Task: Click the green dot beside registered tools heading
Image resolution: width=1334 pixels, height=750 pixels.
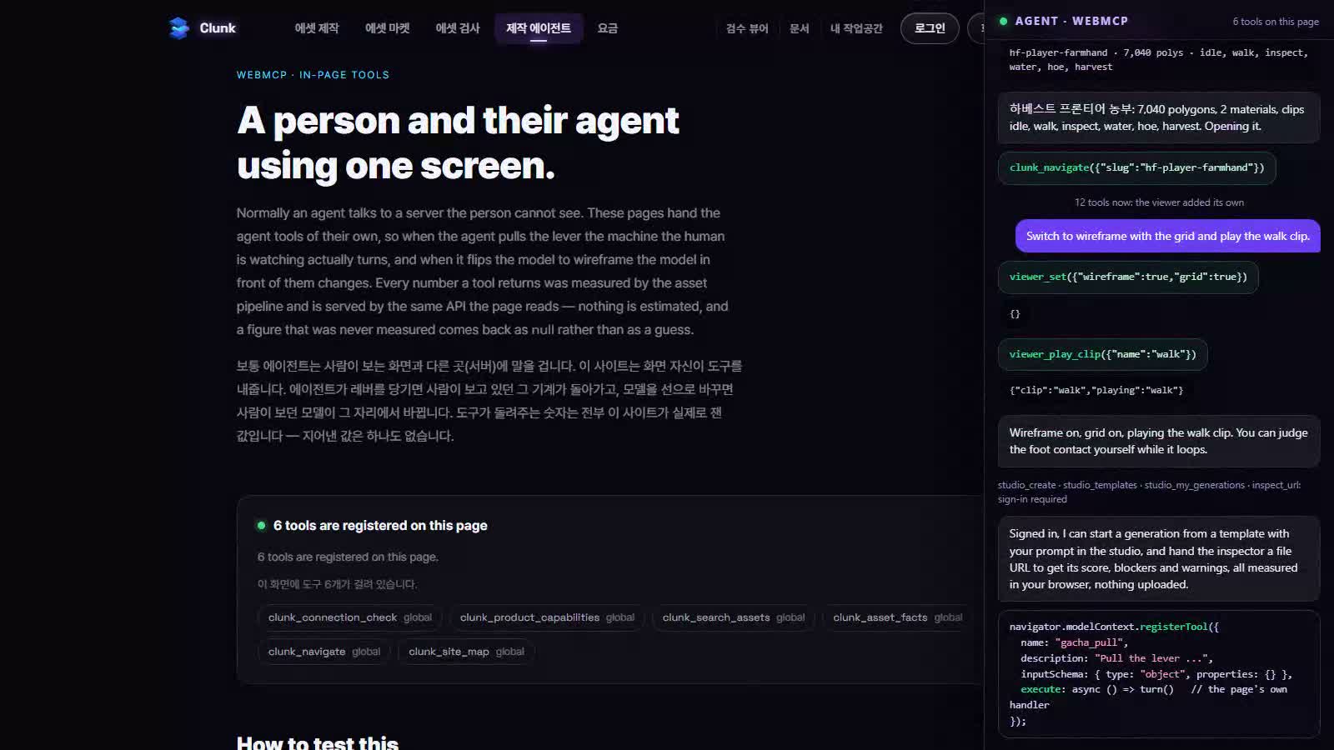Action: (261, 526)
